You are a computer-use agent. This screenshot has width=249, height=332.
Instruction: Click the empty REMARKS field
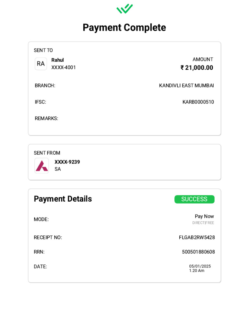click(124, 118)
